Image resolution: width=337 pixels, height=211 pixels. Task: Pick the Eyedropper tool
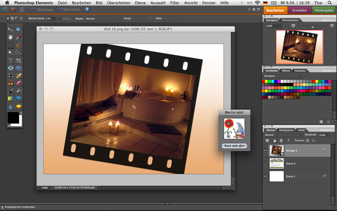tap(19, 37)
